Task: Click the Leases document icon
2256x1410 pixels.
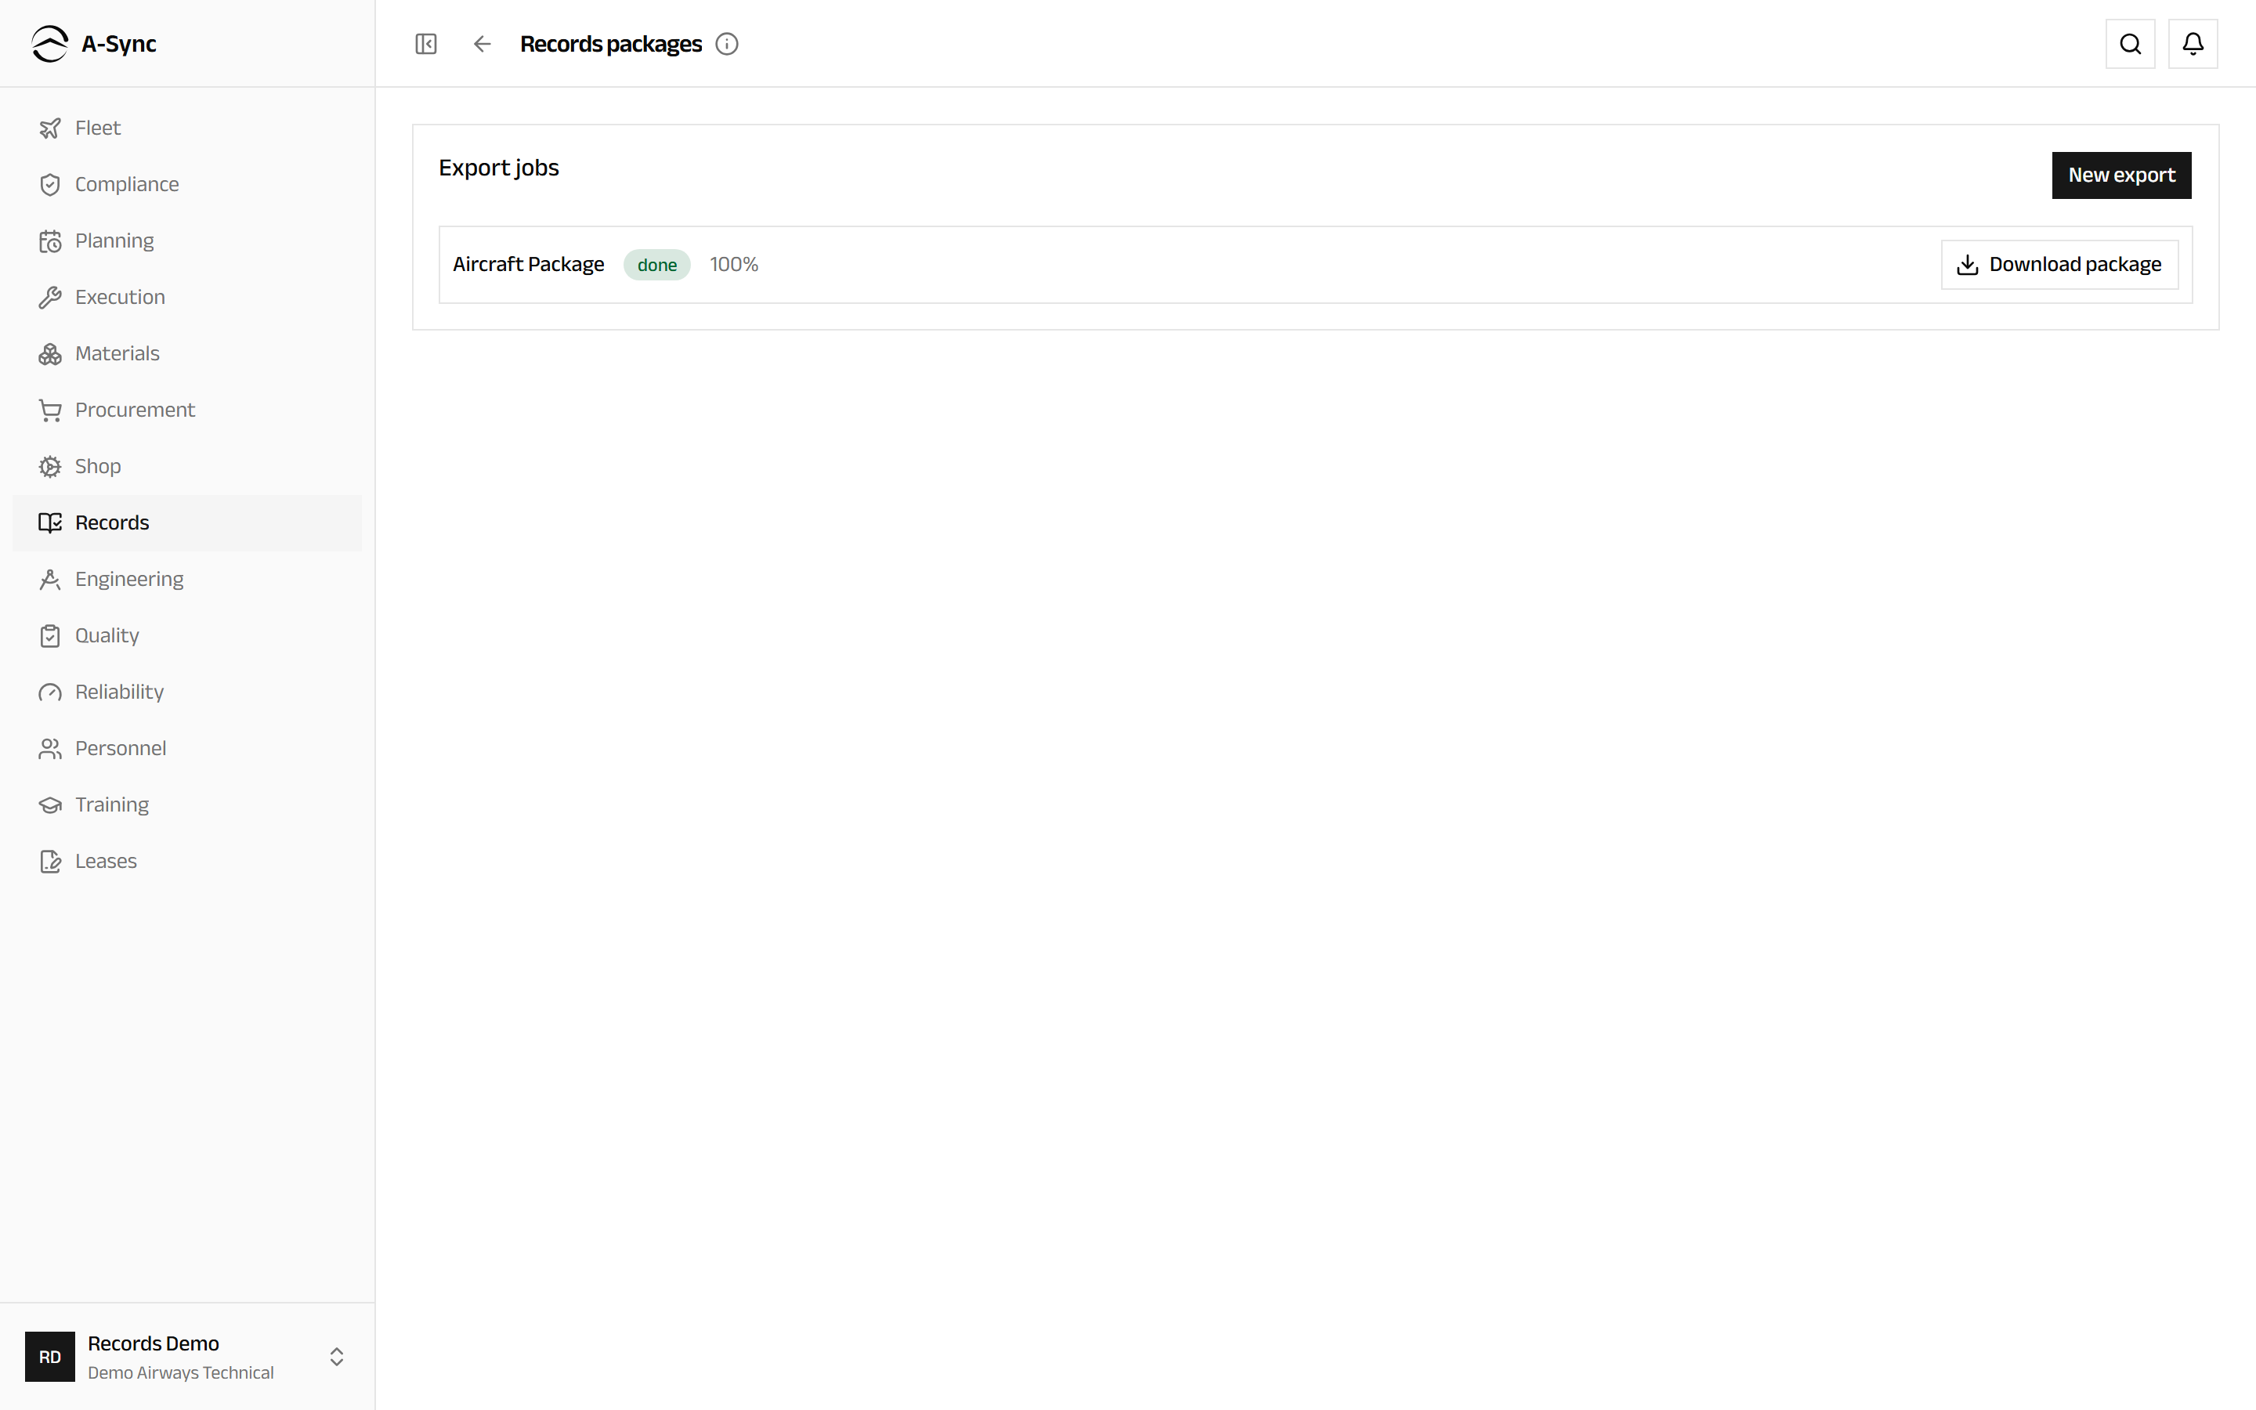Action: (x=50, y=862)
